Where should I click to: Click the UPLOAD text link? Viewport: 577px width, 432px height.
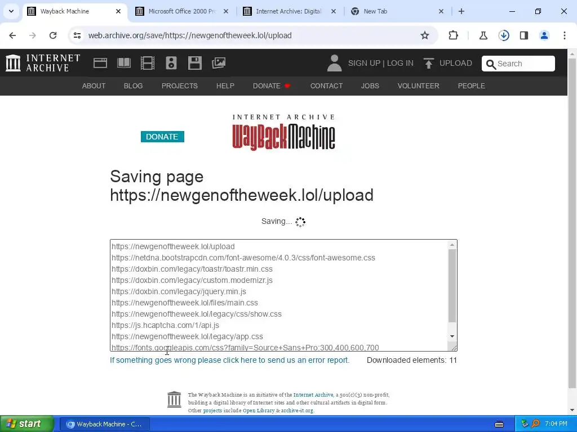(455, 63)
